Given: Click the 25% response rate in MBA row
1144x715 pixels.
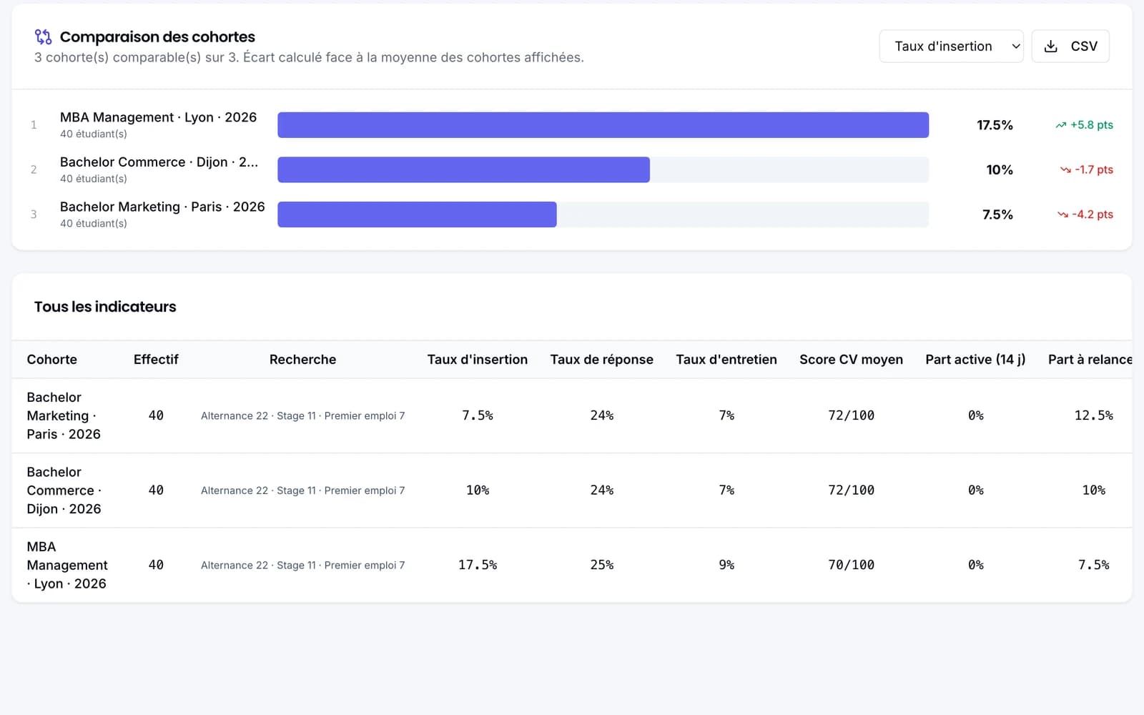Looking at the screenshot, I should click(x=602, y=565).
